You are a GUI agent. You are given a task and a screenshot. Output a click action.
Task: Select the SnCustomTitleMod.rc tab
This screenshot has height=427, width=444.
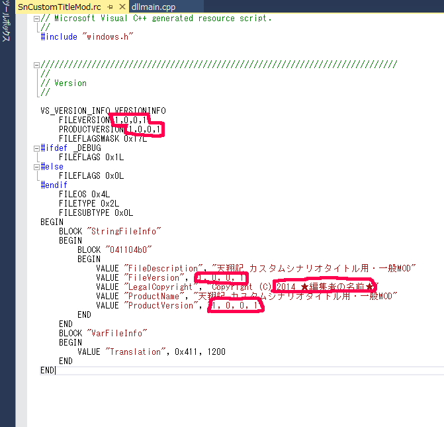pos(58,7)
